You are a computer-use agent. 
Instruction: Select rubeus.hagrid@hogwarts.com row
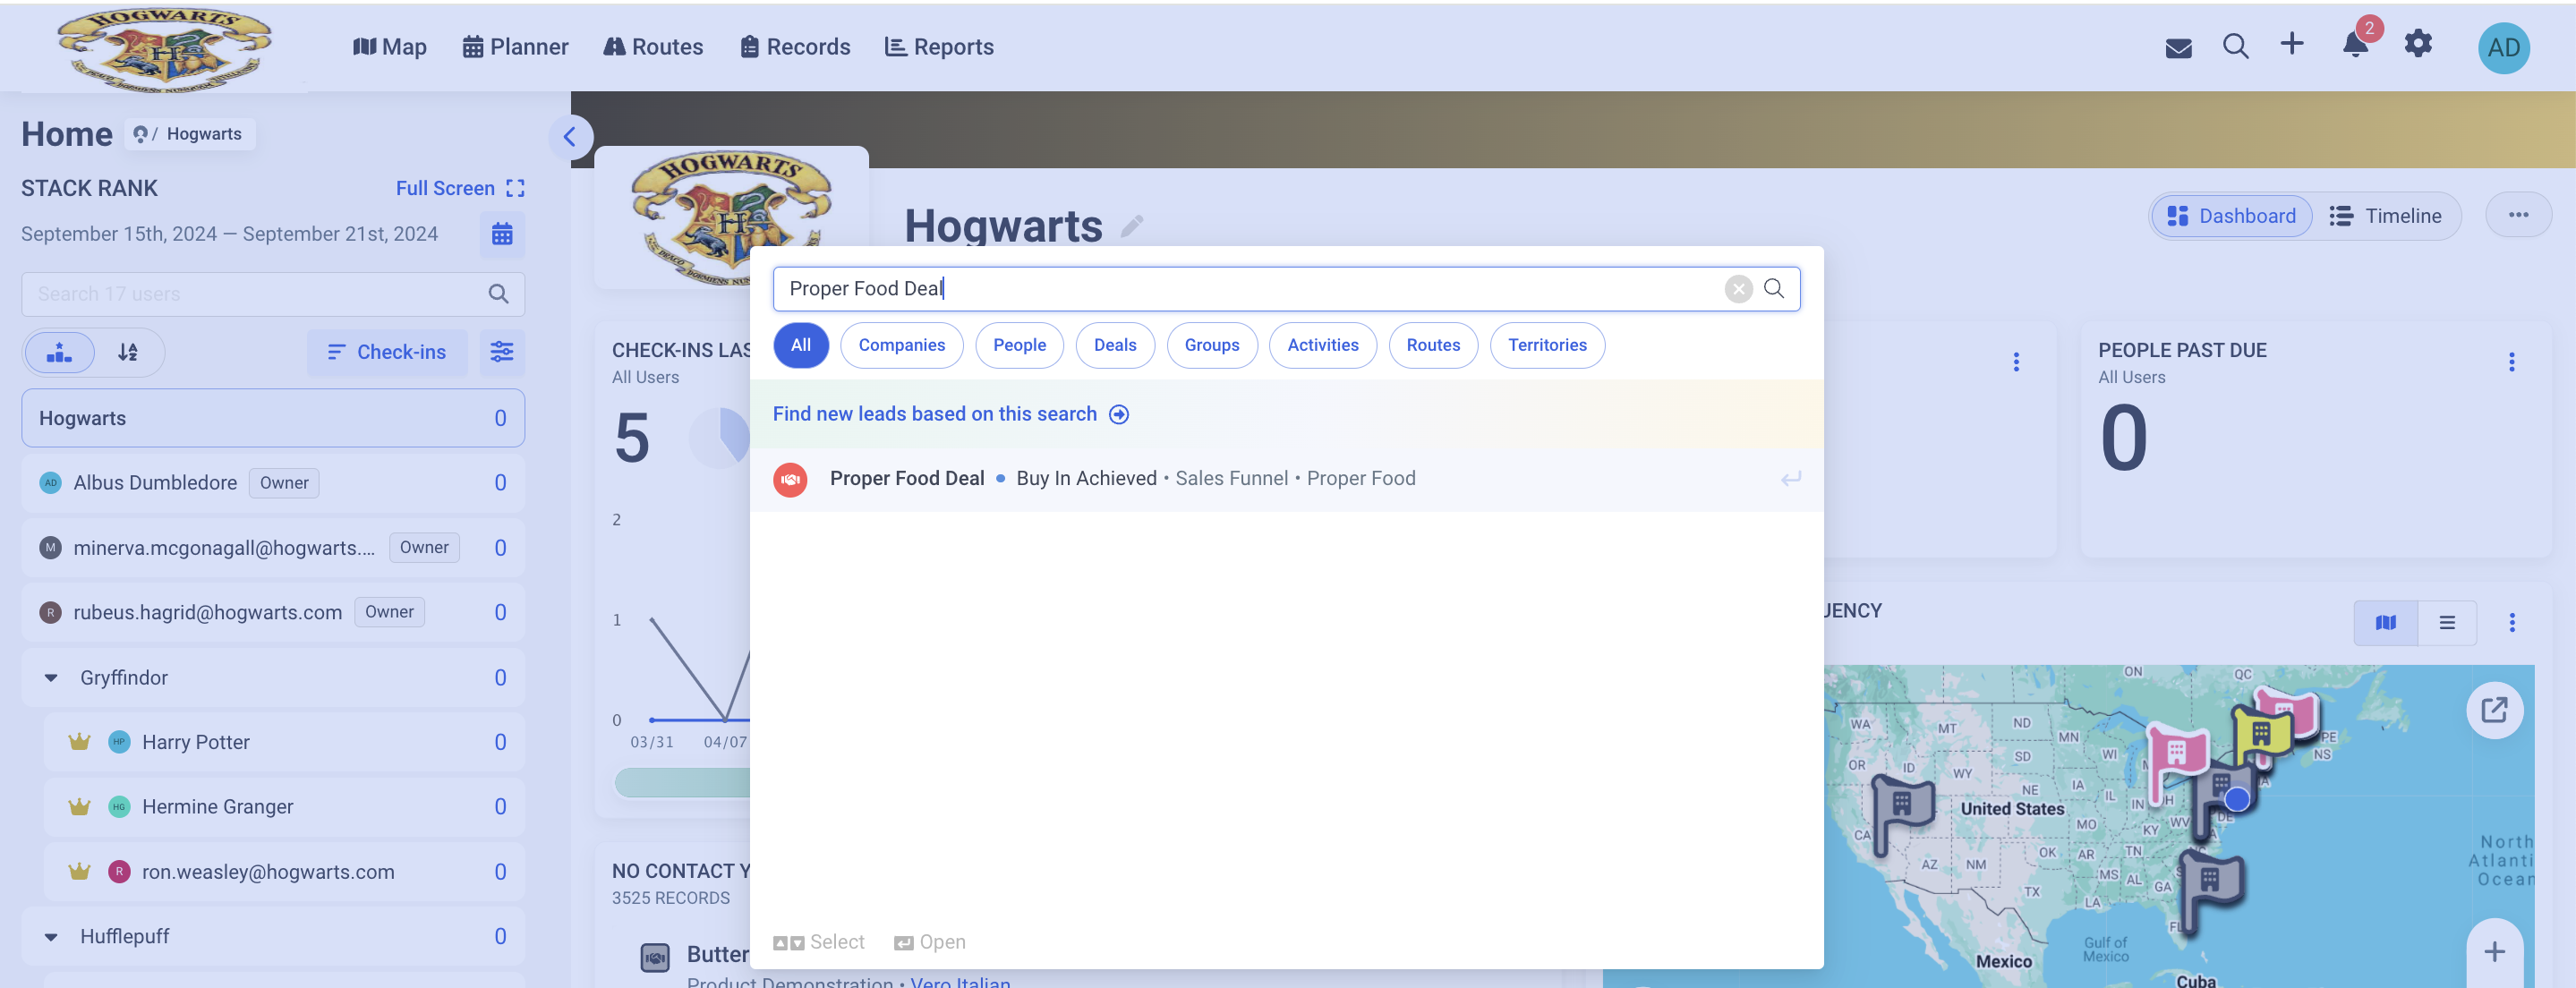273,612
